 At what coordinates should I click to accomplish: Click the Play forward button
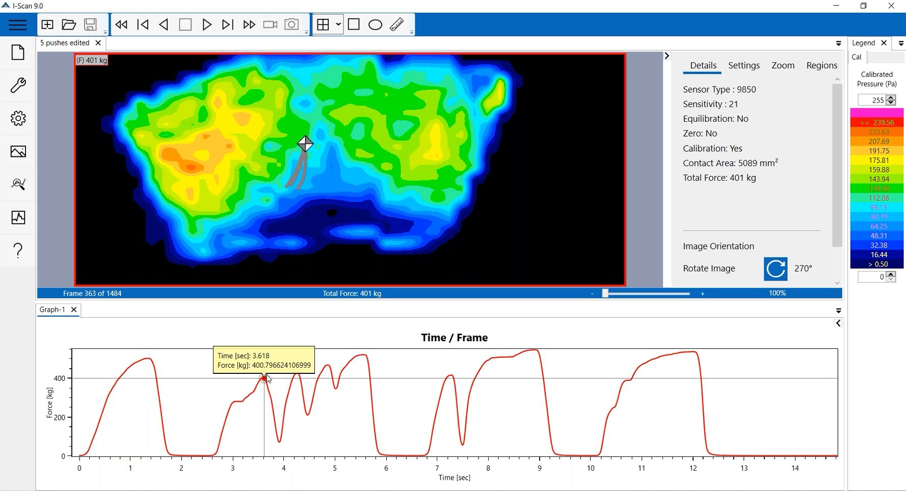tap(206, 24)
